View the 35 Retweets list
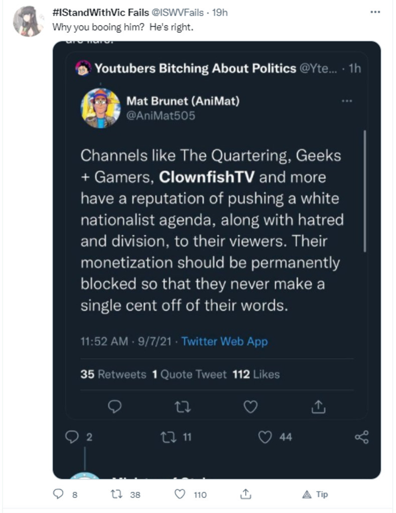 pos(113,374)
